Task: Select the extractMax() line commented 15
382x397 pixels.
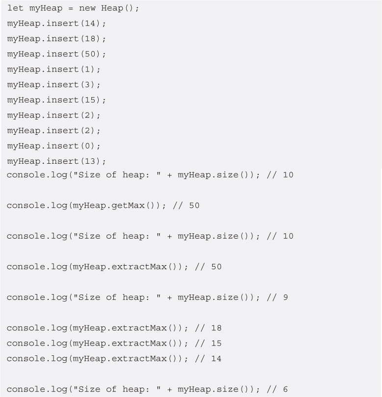Action: (x=114, y=343)
